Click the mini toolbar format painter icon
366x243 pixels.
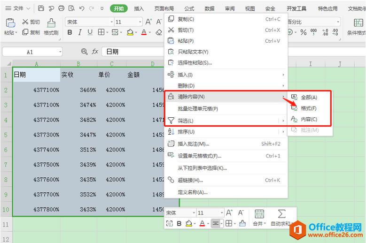coord(243,224)
